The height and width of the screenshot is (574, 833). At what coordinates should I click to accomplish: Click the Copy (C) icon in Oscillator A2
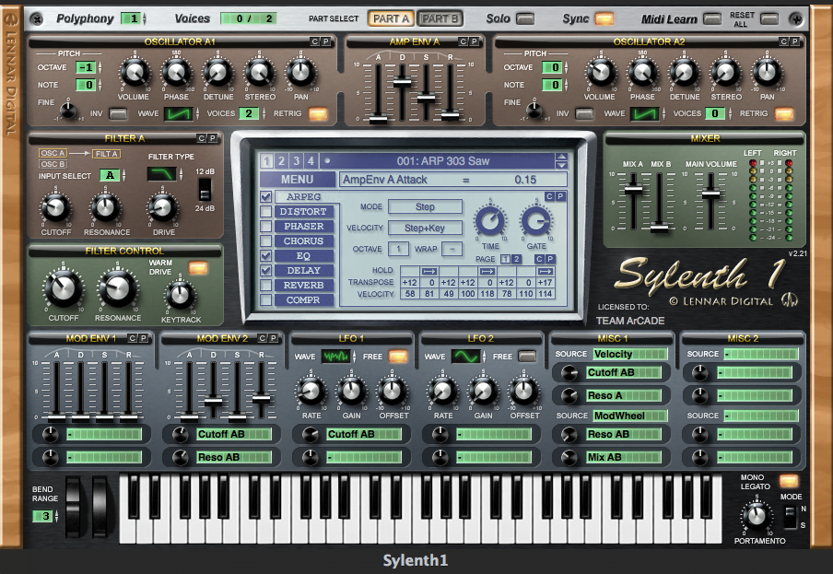tap(784, 41)
